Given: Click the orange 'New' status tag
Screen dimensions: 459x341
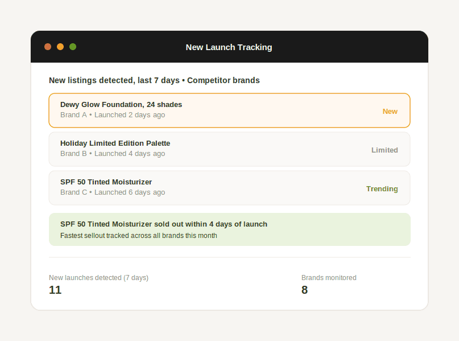Looking at the screenshot, I should coord(390,112).
